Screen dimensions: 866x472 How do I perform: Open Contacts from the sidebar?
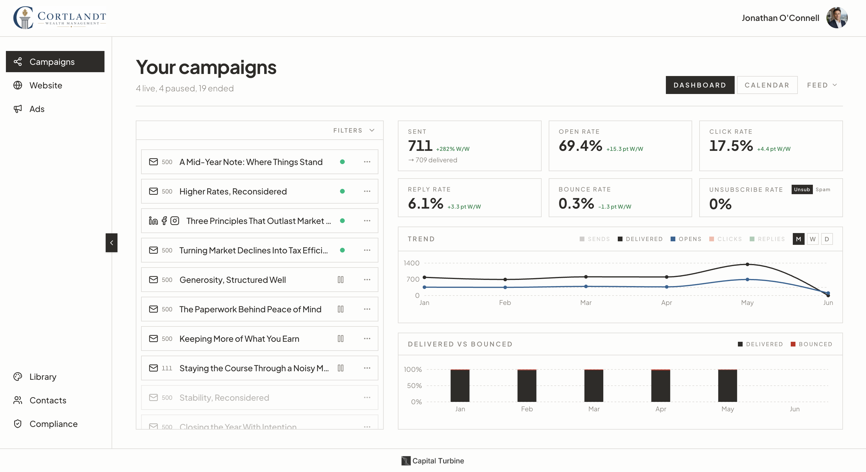[x=55, y=400]
